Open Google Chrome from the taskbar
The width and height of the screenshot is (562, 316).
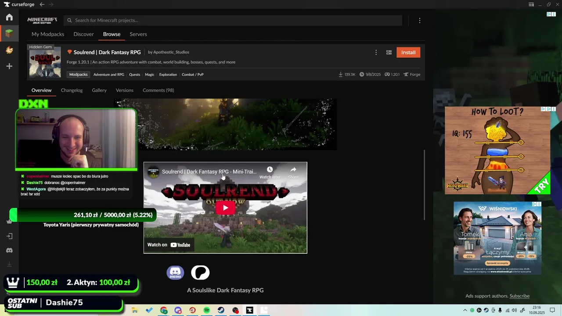tap(164, 310)
